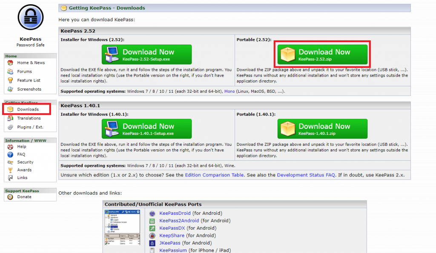Click the Donate icon in sidebar
Viewport: 436px width, 253px height.
tap(10, 197)
